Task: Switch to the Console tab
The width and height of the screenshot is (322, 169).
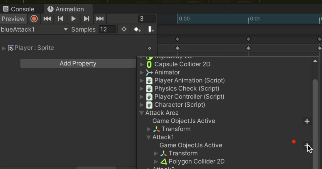Action: coord(18,9)
